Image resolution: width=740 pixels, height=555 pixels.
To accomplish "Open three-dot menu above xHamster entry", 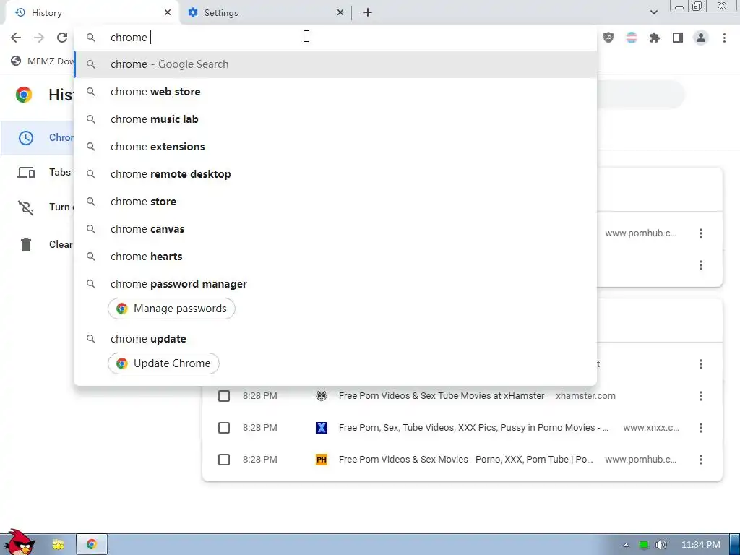I will [701, 364].
